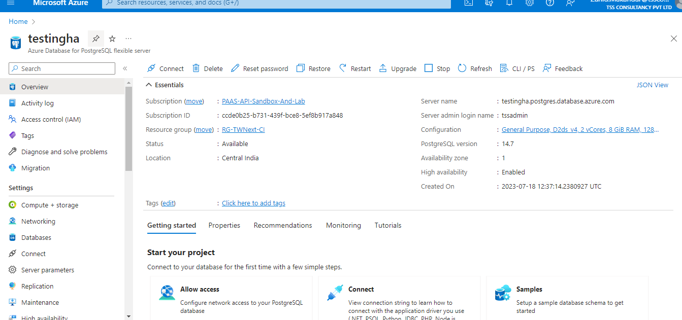Screen dimensions: 682x320
Task: Switch to Tutorials tab
Action: click(x=388, y=226)
